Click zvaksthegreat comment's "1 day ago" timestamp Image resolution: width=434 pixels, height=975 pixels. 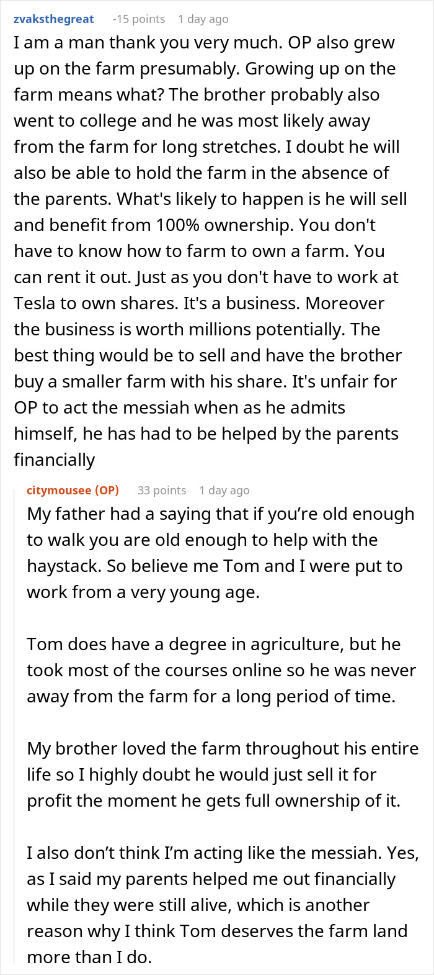click(x=203, y=19)
